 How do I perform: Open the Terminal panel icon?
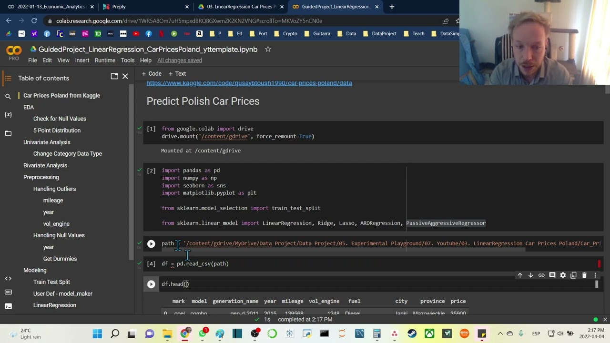[x=8, y=306]
